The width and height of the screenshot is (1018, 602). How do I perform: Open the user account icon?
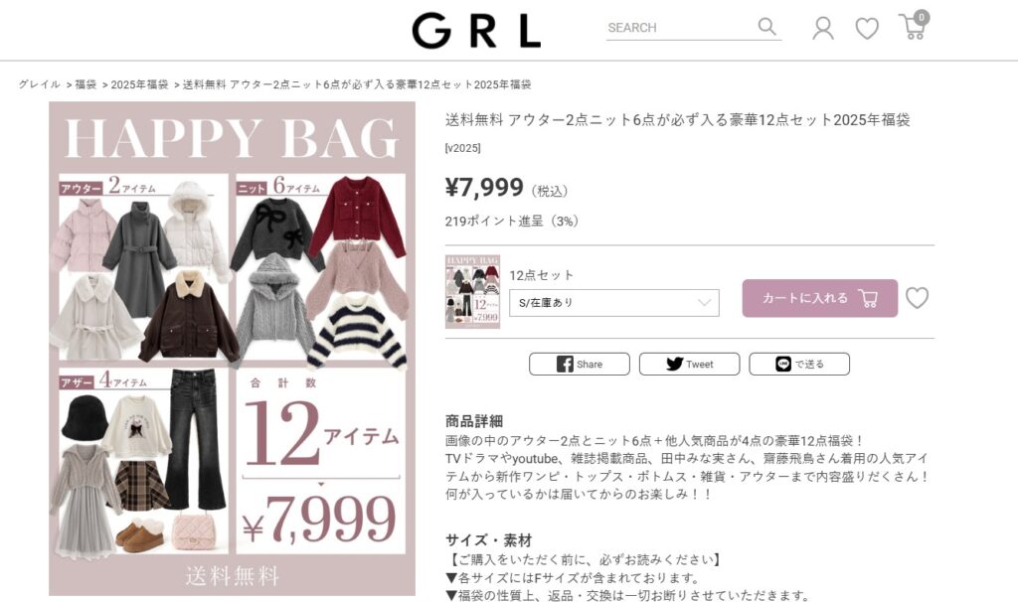coord(822,28)
